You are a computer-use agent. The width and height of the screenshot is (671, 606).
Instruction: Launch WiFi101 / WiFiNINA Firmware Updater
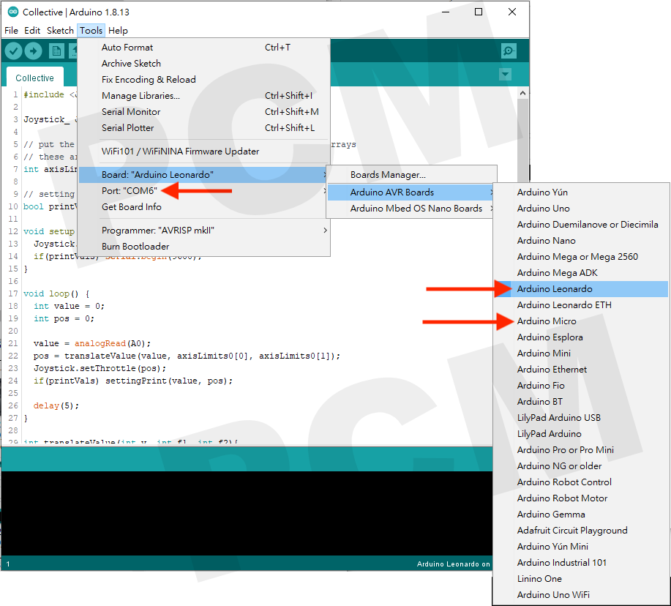pos(203,151)
